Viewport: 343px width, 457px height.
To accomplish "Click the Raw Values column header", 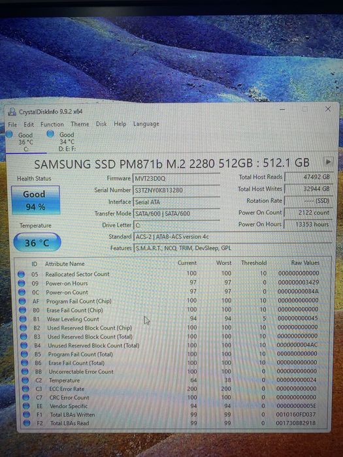I will pos(305,262).
